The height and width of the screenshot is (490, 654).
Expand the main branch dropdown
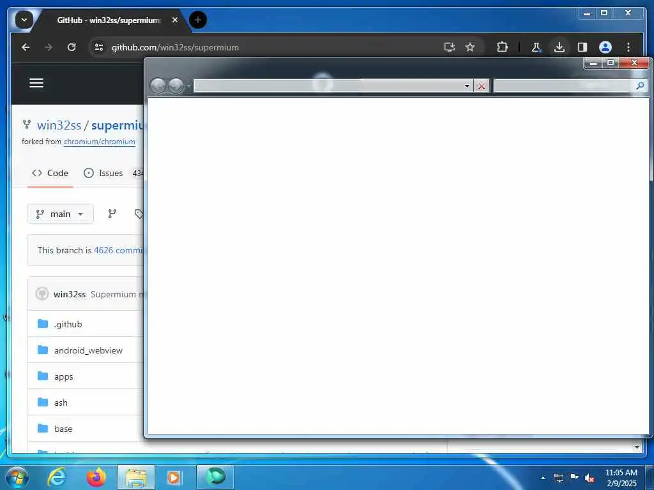click(x=60, y=214)
